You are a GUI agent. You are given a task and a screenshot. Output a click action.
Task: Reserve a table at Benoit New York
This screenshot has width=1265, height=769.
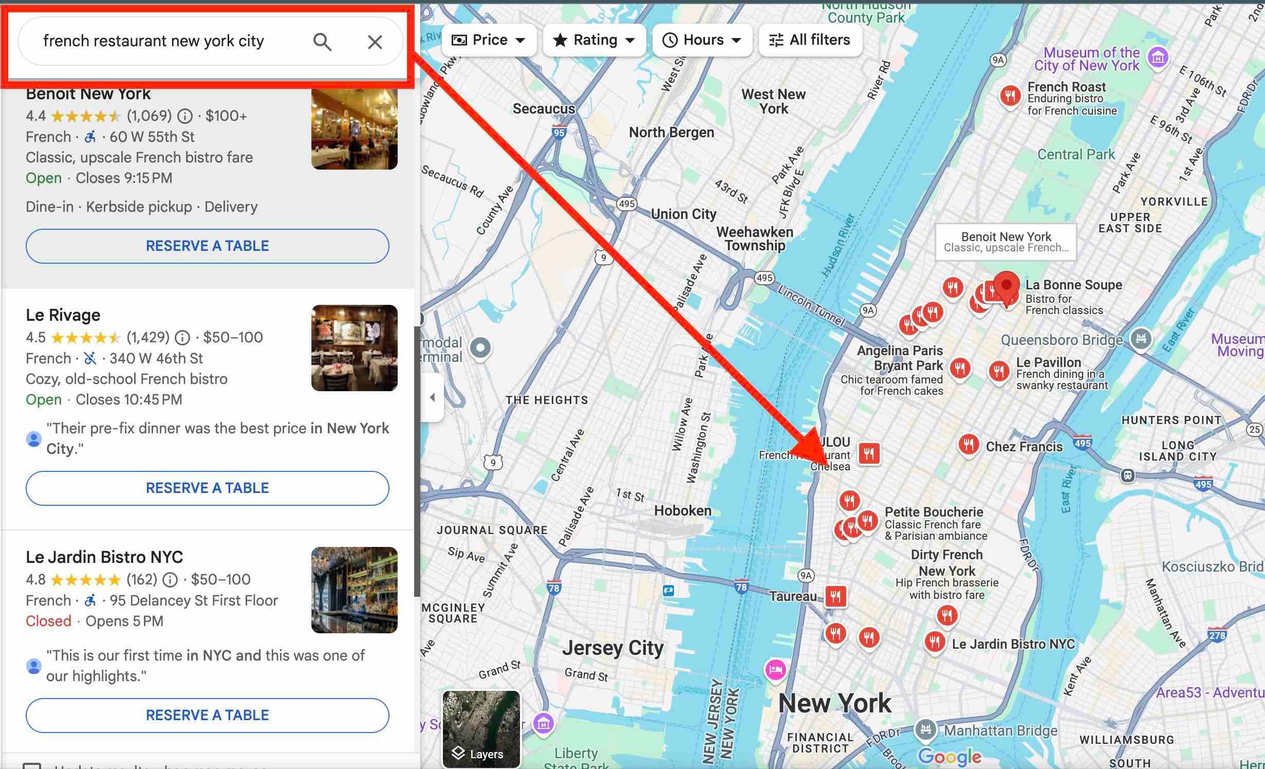(x=208, y=246)
